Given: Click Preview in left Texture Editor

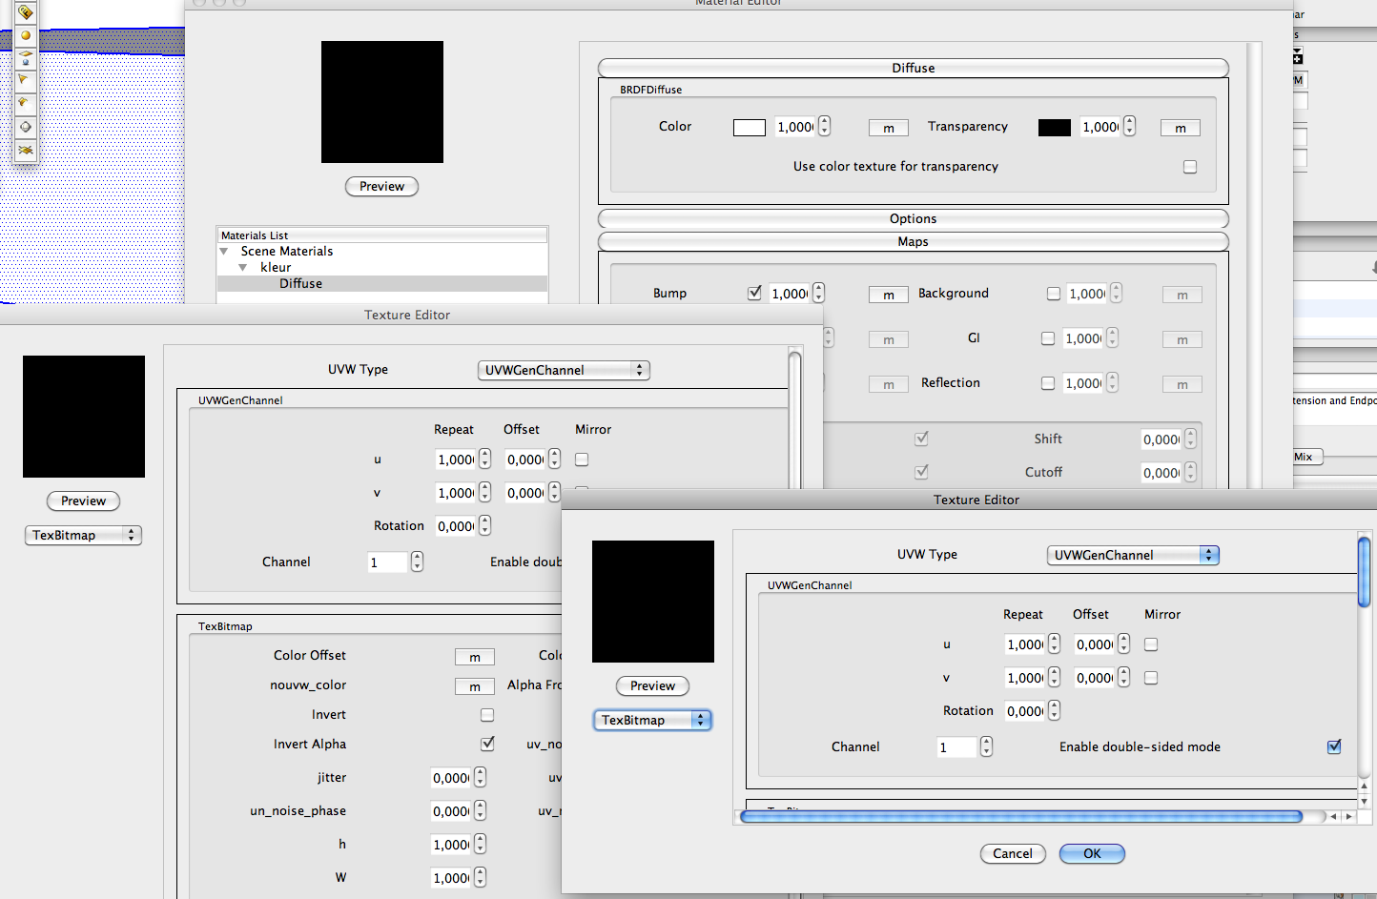Looking at the screenshot, I should click(x=83, y=501).
